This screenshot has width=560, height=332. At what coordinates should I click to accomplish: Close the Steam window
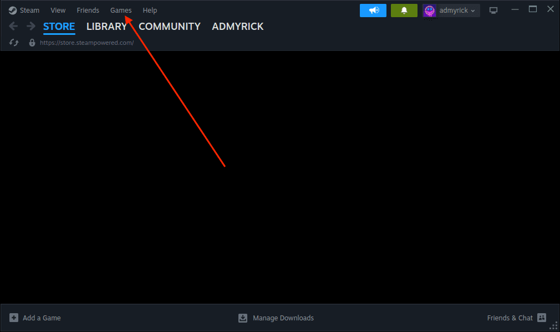click(551, 9)
